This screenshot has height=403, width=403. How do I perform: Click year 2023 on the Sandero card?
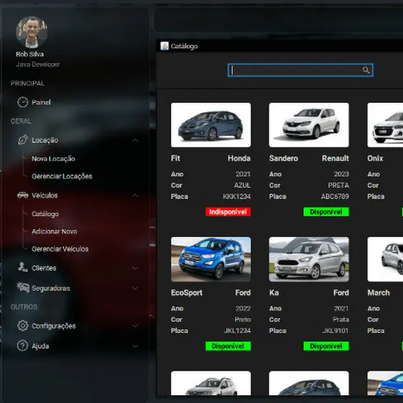pyautogui.click(x=341, y=174)
